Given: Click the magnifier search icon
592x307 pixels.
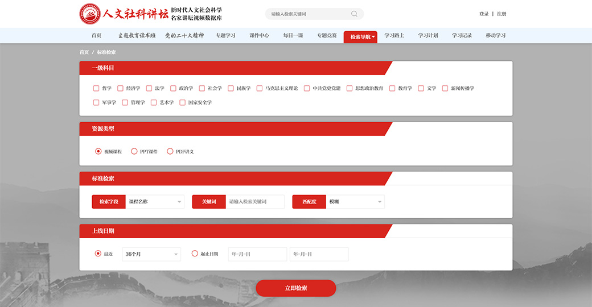Looking at the screenshot, I should (355, 14).
